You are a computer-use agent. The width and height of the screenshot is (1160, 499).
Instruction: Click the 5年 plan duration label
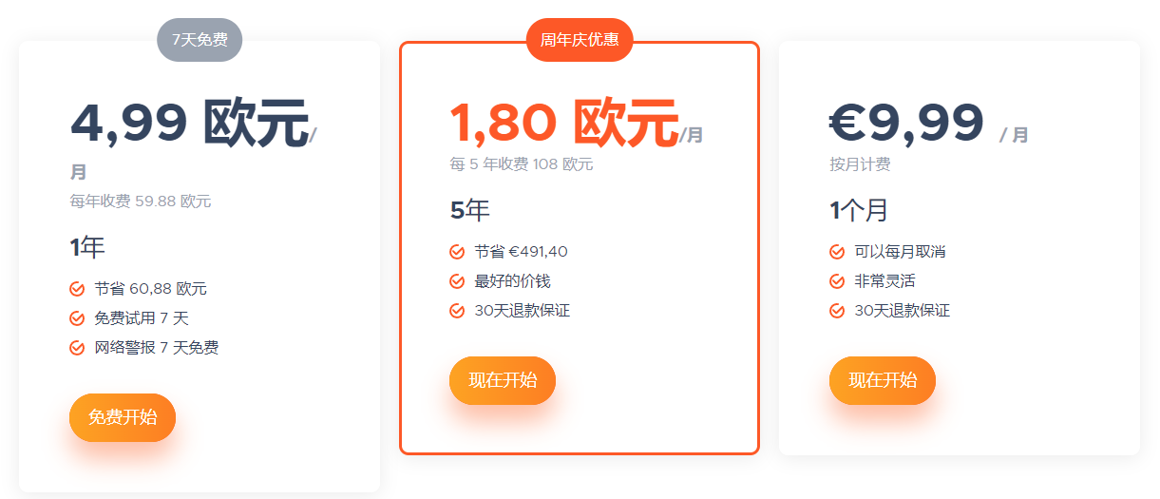(x=470, y=210)
